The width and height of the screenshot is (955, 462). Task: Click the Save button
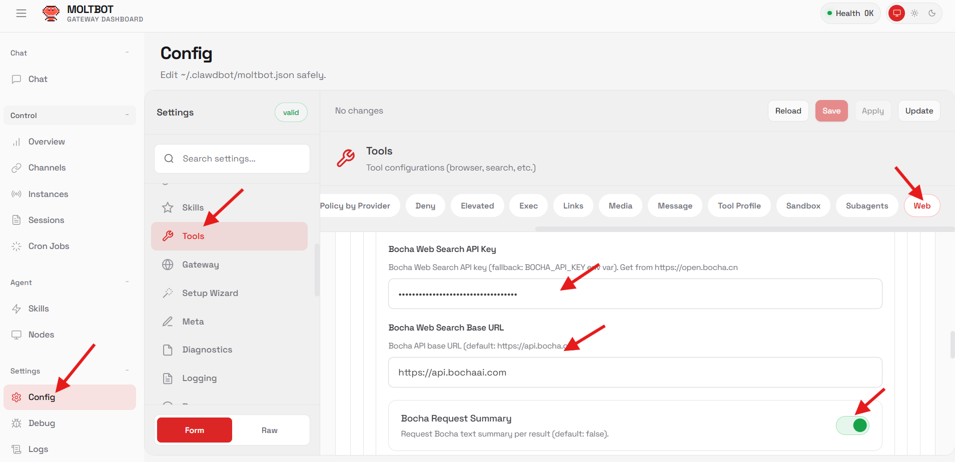coord(831,110)
